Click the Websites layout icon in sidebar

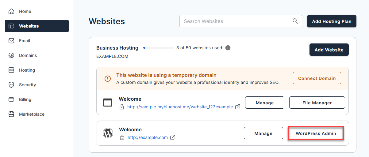(x=11, y=26)
